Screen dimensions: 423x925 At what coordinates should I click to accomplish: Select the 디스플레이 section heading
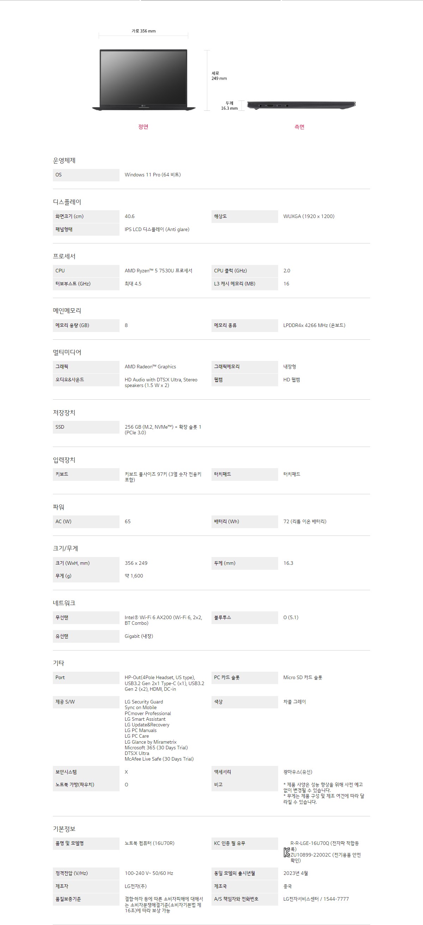pyautogui.click(x=67, y=202)
